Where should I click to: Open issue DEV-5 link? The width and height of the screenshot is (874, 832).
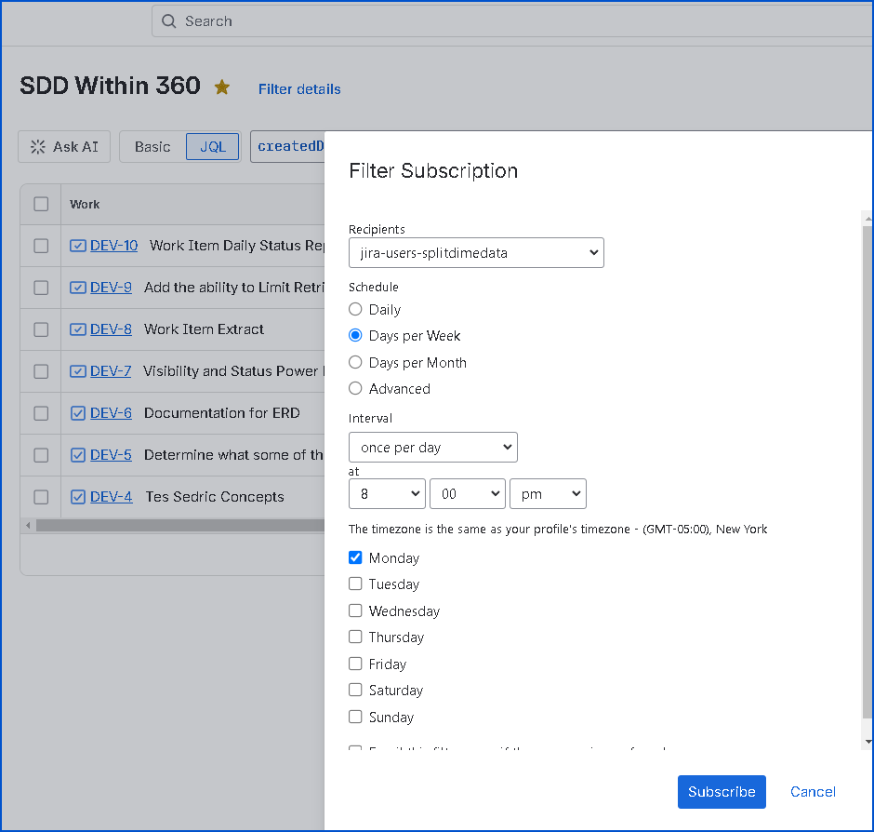111,455
